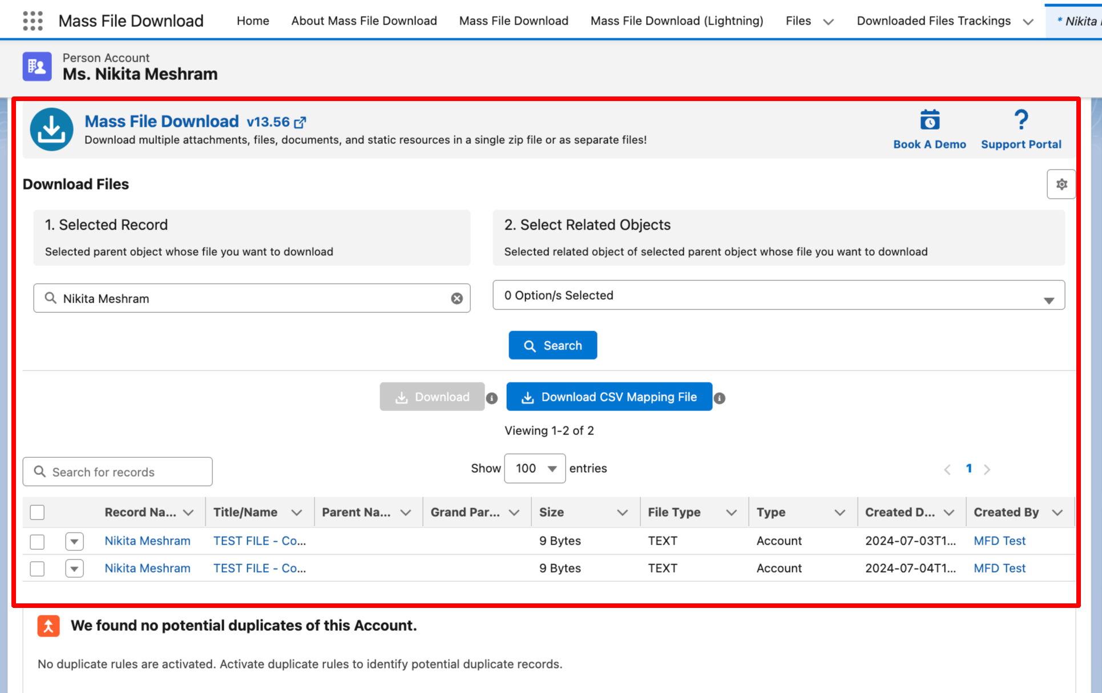Select the first Nikita Meshram row checkbox
This screenshot has height=693, width=1102.
pos(38,541)
